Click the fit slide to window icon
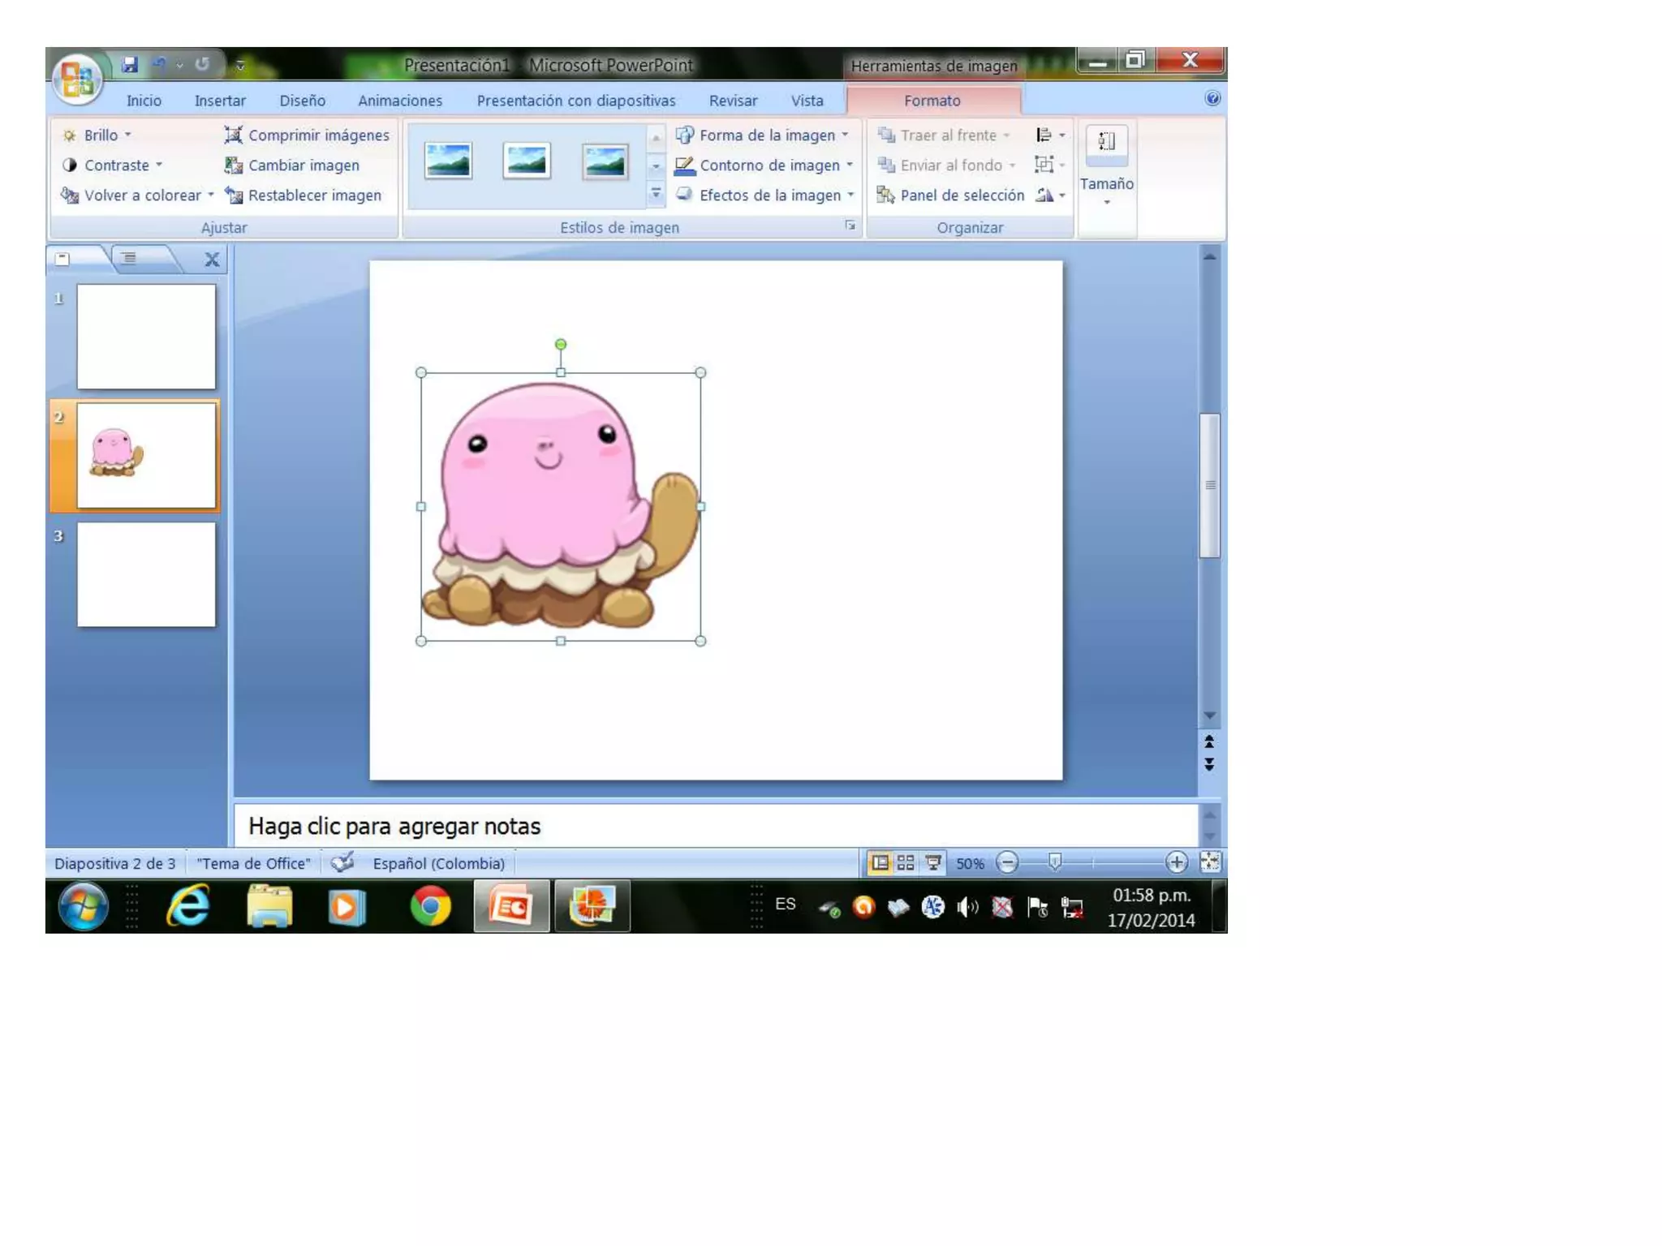The height and width of the screenshot is (1246, 1662). pos(1210,862)
